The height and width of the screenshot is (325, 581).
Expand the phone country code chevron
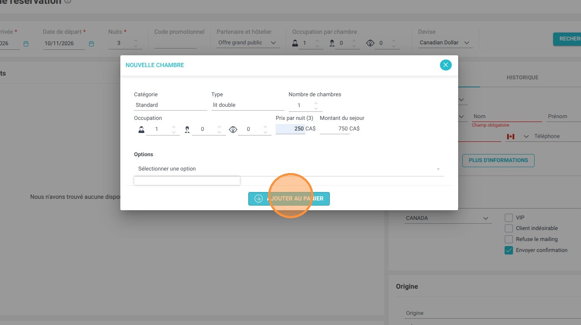[526, 137]
